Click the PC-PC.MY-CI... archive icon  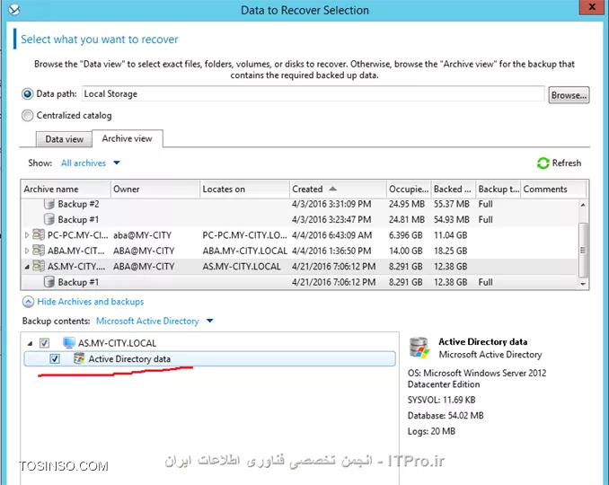coord(39,234)
